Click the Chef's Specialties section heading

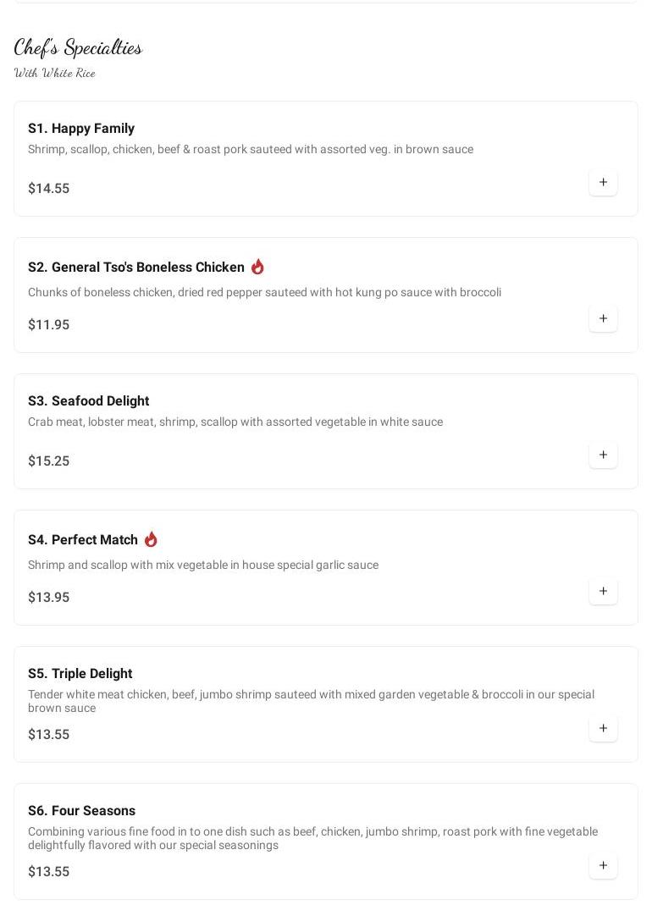click(x=78, y=47)
